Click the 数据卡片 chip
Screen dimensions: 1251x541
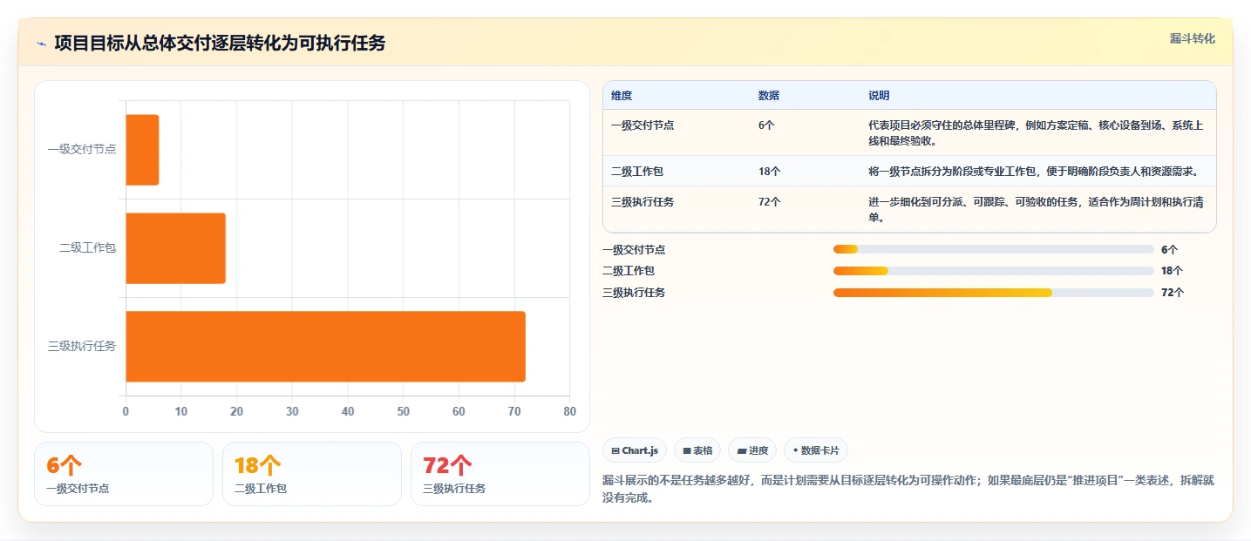click(816, 450)
